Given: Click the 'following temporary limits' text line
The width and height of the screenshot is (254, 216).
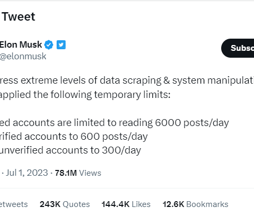Looking at the screenshot, I should (x=85, y=95).
